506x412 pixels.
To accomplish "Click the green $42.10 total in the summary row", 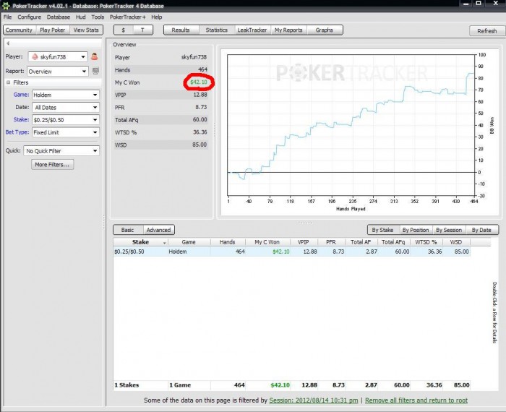I will (x=280, y=385).
